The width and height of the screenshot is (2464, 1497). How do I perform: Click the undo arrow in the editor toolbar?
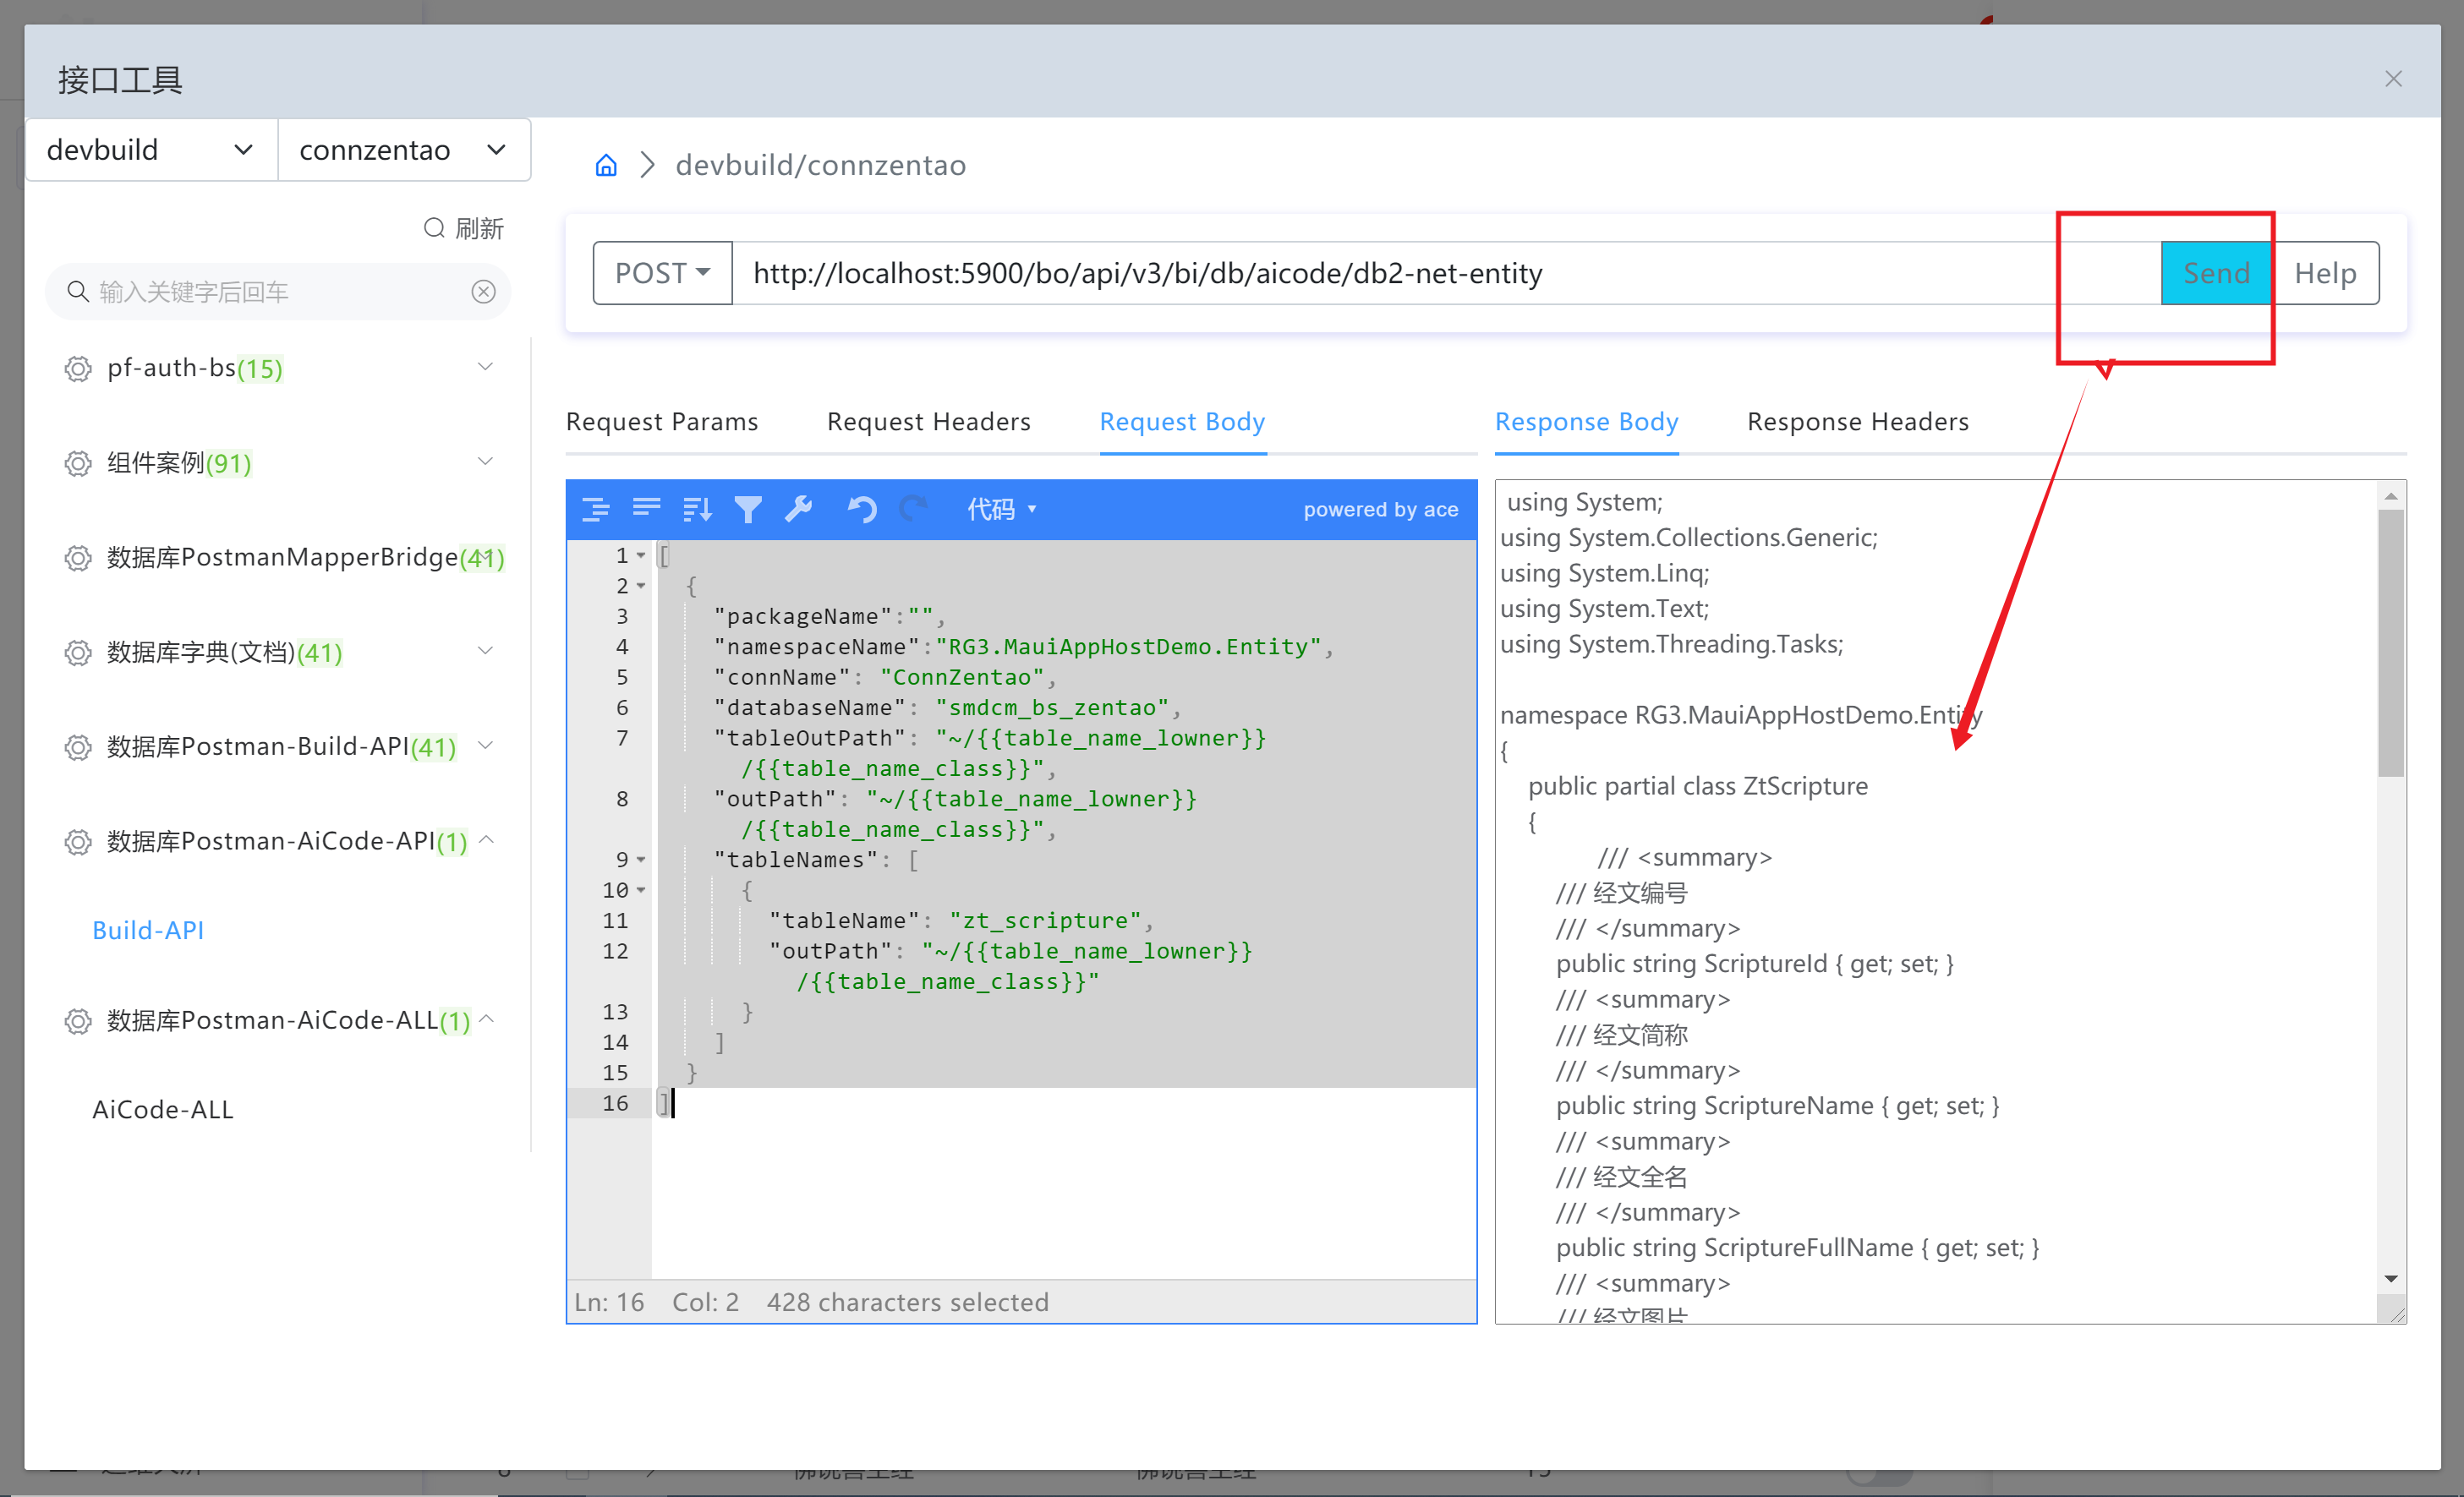click(862, 510)
